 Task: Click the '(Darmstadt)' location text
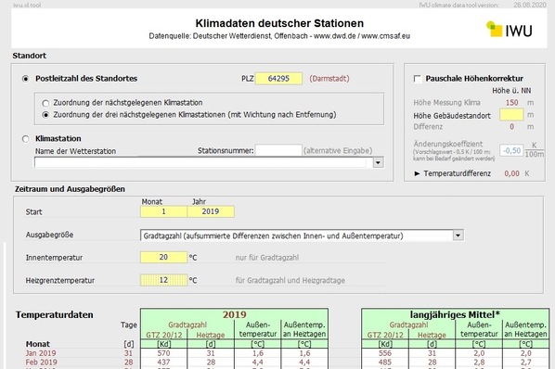tap(329, 79)
